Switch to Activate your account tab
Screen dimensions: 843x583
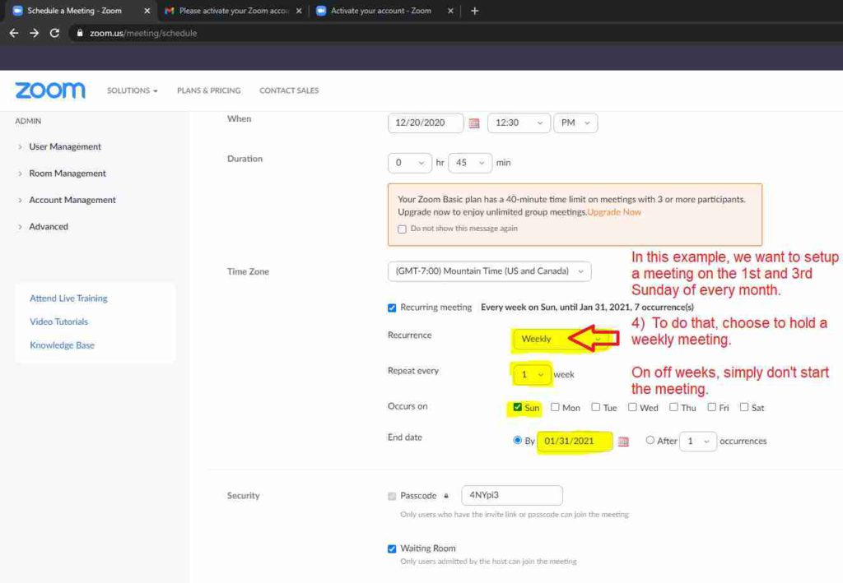pos(385,11)
